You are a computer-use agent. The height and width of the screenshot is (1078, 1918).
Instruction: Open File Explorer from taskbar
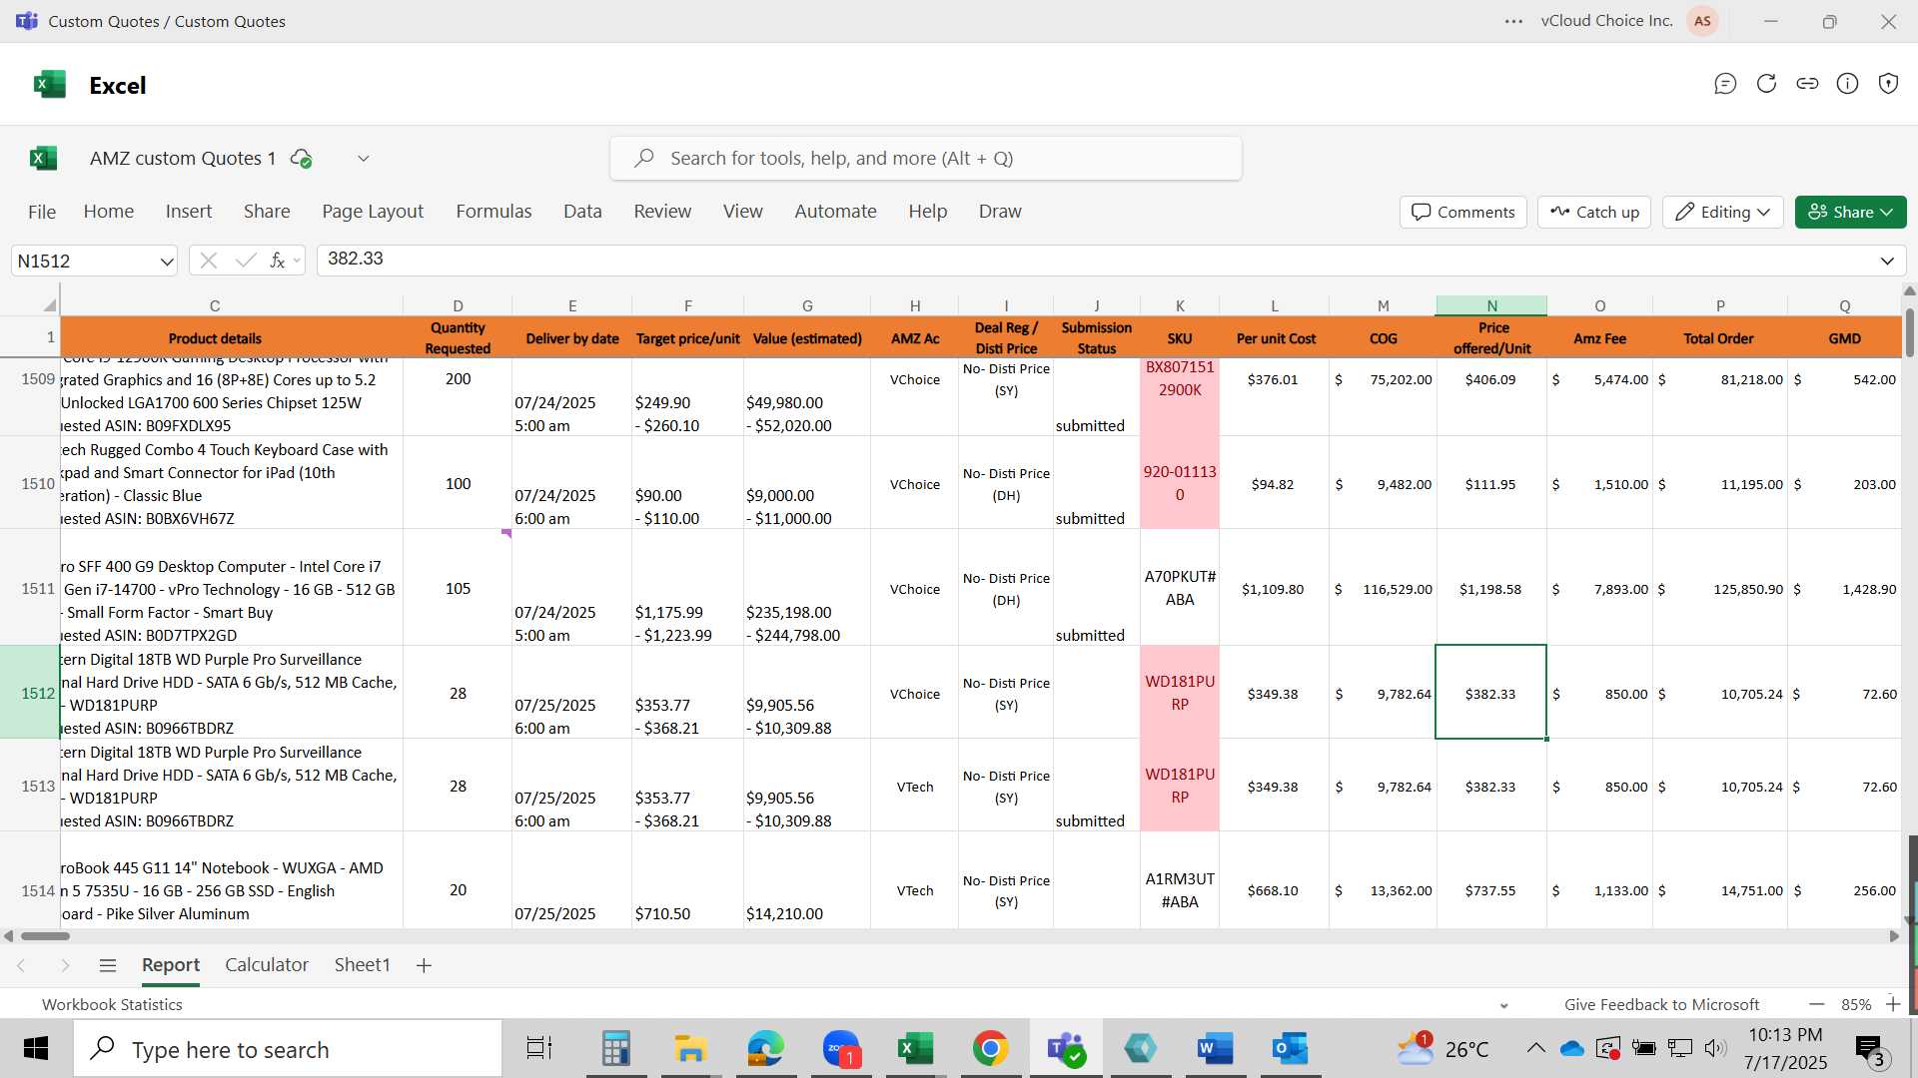[690, 1049]
